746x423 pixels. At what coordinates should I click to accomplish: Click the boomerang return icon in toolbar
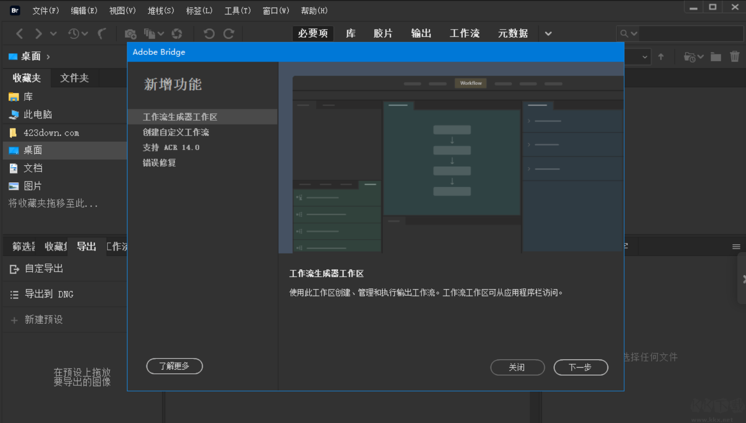102,33
